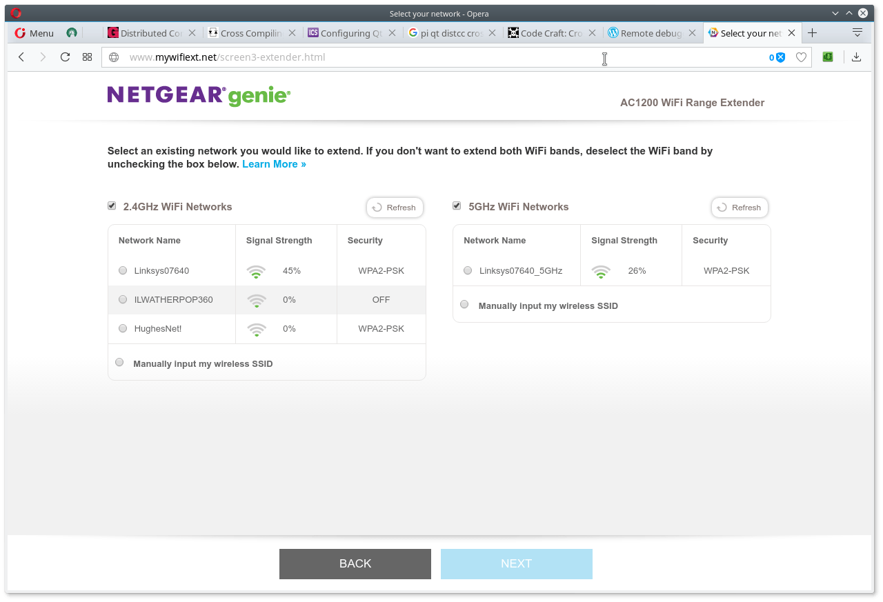Viewport: 883px width, 602px height.
Task: Open the downloads icon
Action: (856, 57)
